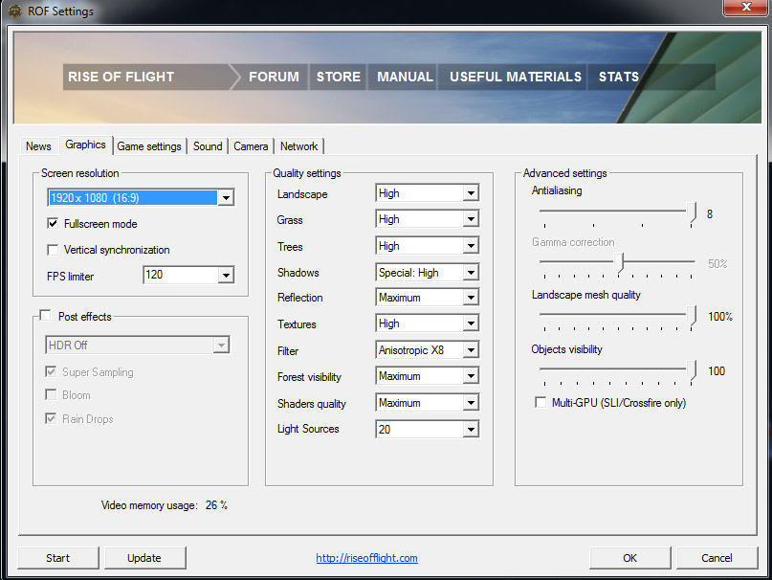Click the "Video memory usage:" label
The height and width of the screenshot is (580, 772).
tap(149, 505)
